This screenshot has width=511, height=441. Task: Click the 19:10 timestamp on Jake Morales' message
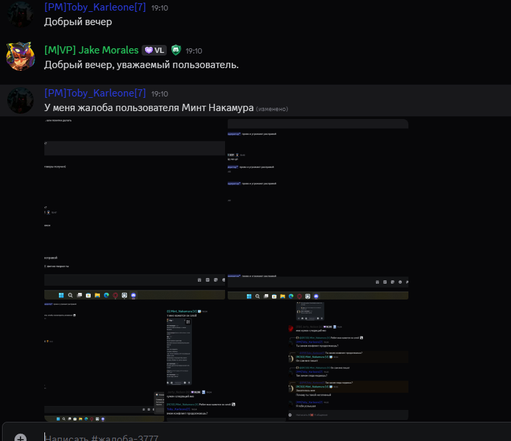tap(193, 51)
